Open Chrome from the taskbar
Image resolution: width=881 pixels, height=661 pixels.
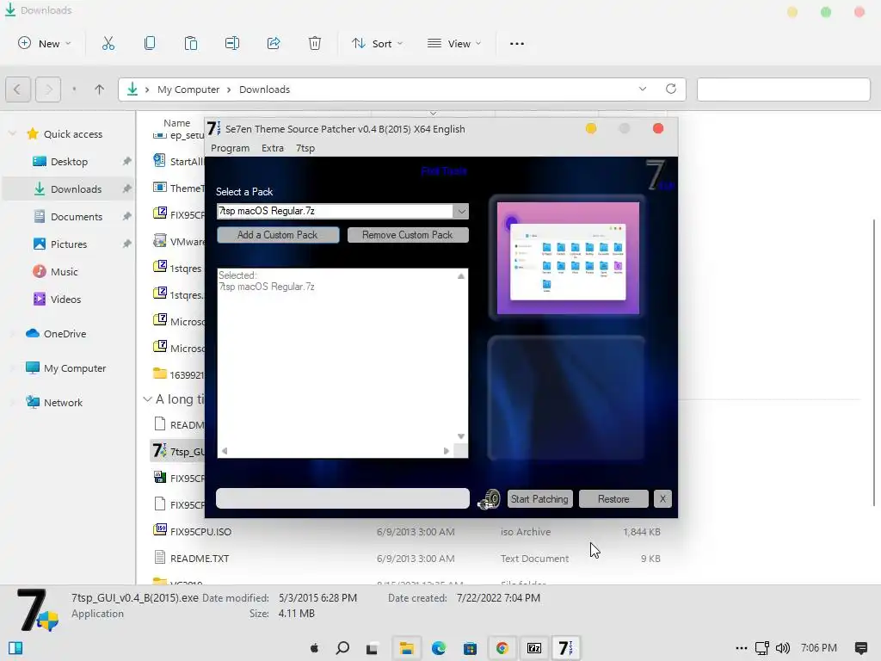coord(502,648)
